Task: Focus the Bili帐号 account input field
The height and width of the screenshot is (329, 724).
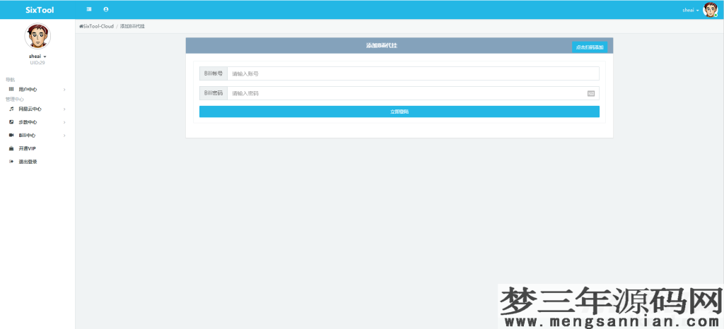Action: pyautogui.click(x=413, y=73)
